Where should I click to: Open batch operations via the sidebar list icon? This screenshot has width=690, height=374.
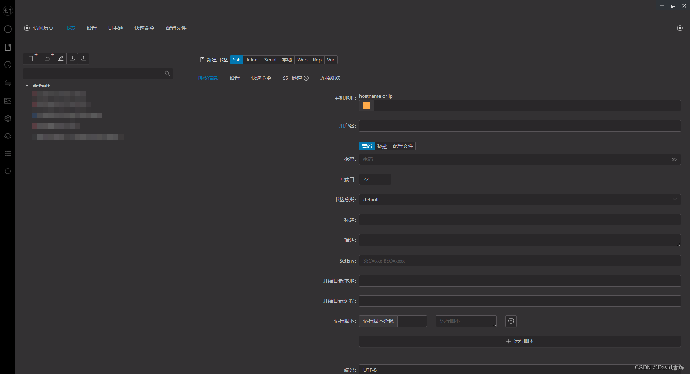tap(8, 154)
